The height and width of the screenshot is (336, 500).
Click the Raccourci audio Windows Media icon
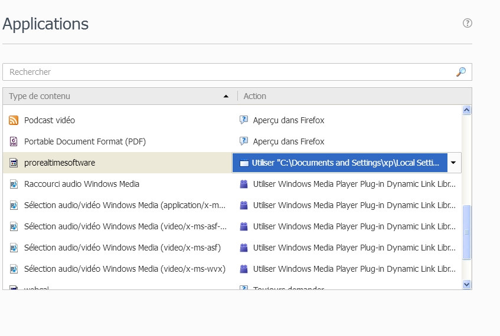[14, 184]
